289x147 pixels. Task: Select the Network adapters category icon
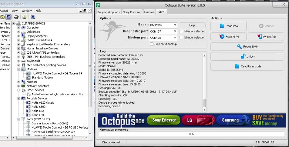(23, 86)
